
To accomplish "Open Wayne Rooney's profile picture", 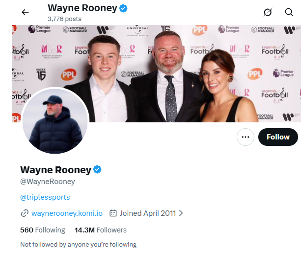I will pyautogui.click(x=55, y=120).
